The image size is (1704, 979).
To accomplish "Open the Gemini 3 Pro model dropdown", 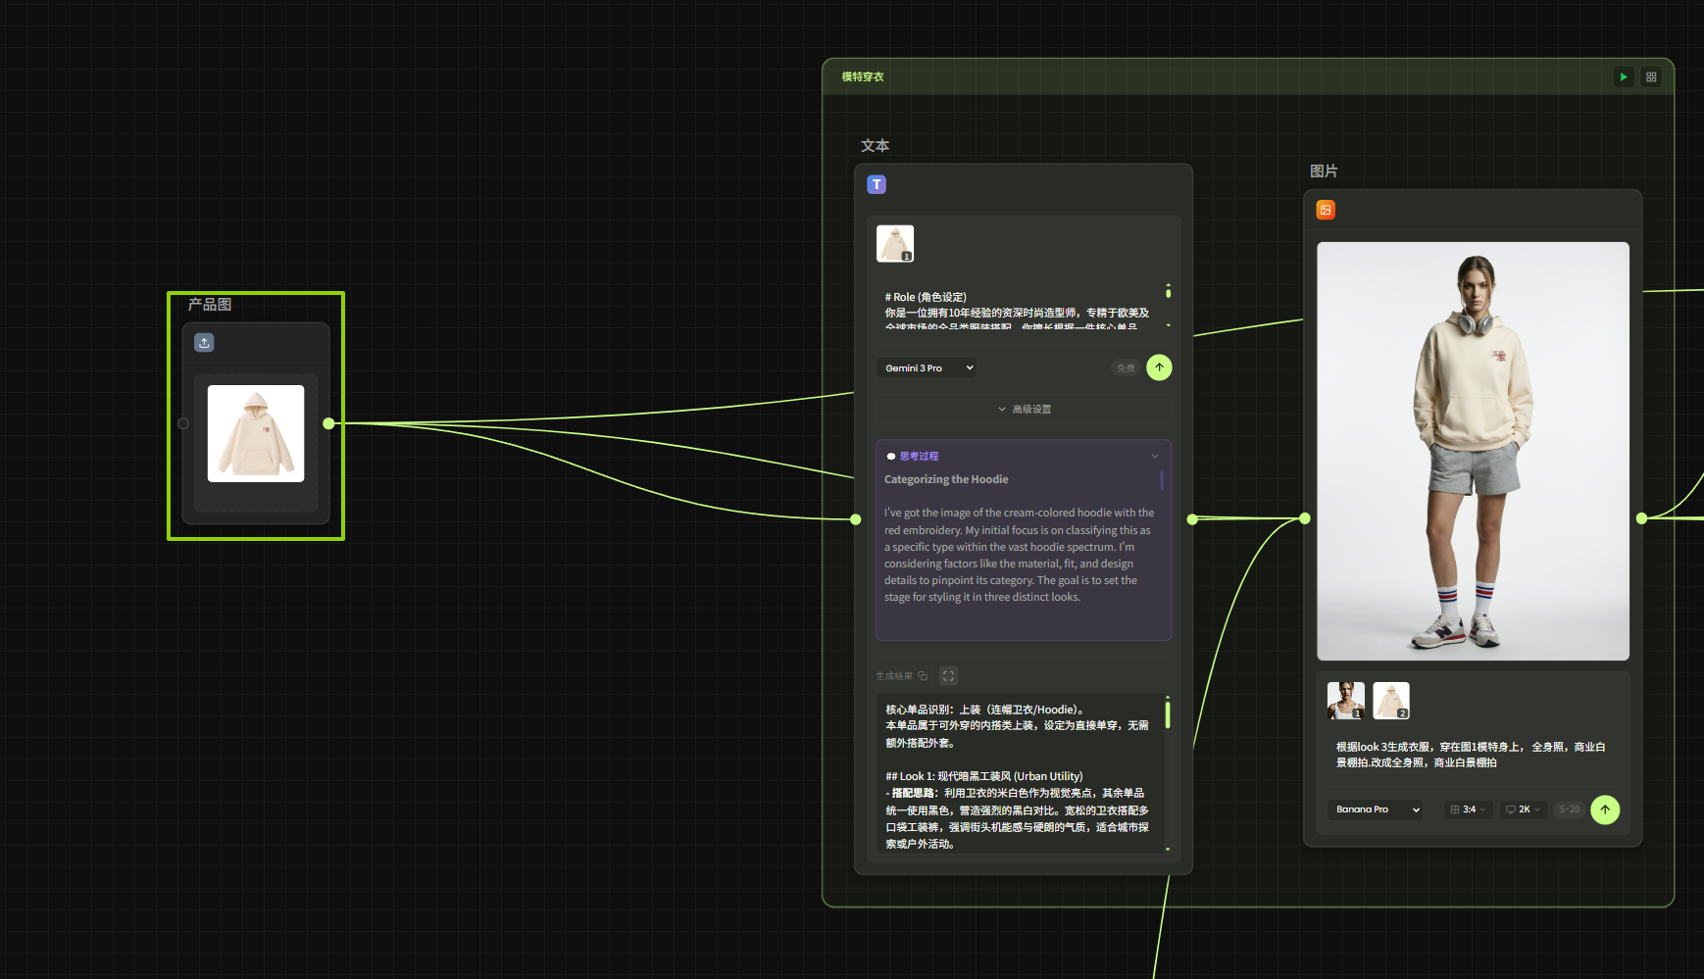I will 927,368.
